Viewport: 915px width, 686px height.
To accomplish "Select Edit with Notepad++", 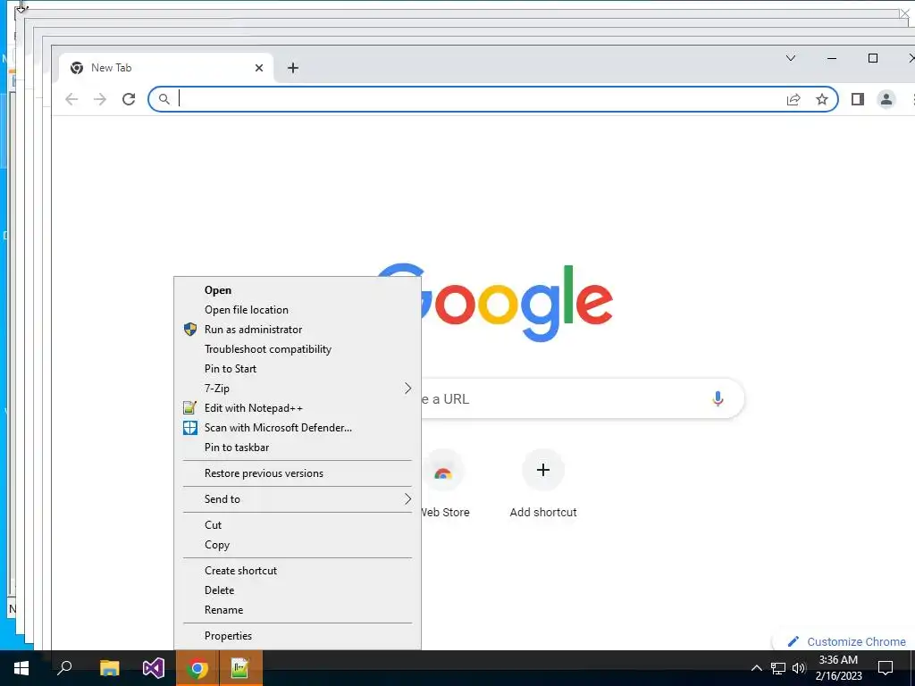I will (298, 408).
